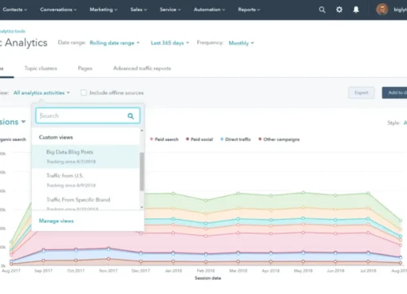Switch to the Pages tab

click(85, 69)
